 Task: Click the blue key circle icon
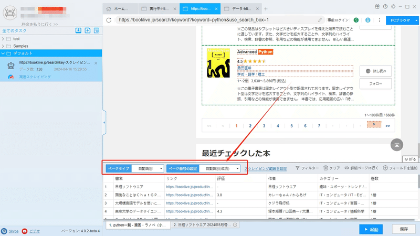368,20
